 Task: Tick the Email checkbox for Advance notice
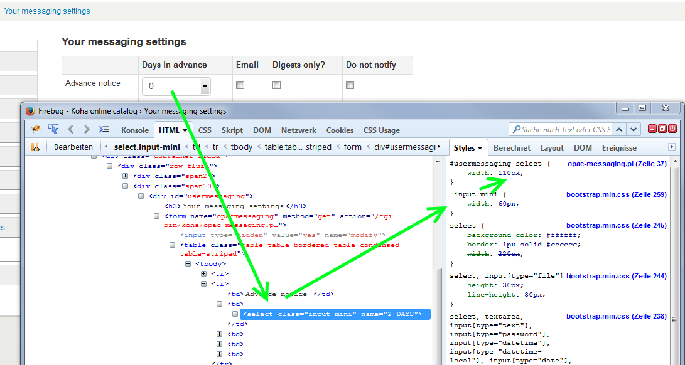pyautogui.click(x=240, y=85)
